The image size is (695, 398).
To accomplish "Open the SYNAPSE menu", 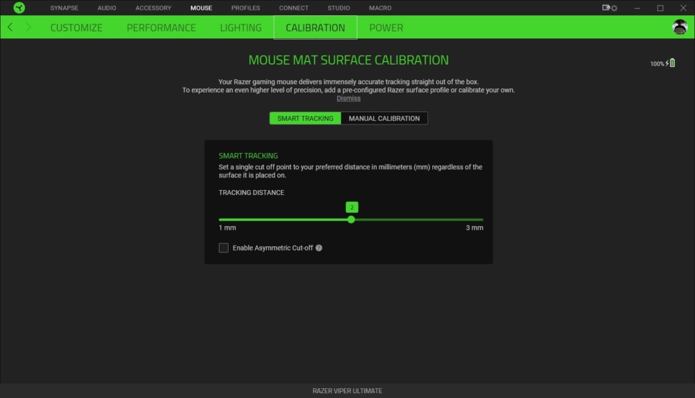I will pos(64,8).
